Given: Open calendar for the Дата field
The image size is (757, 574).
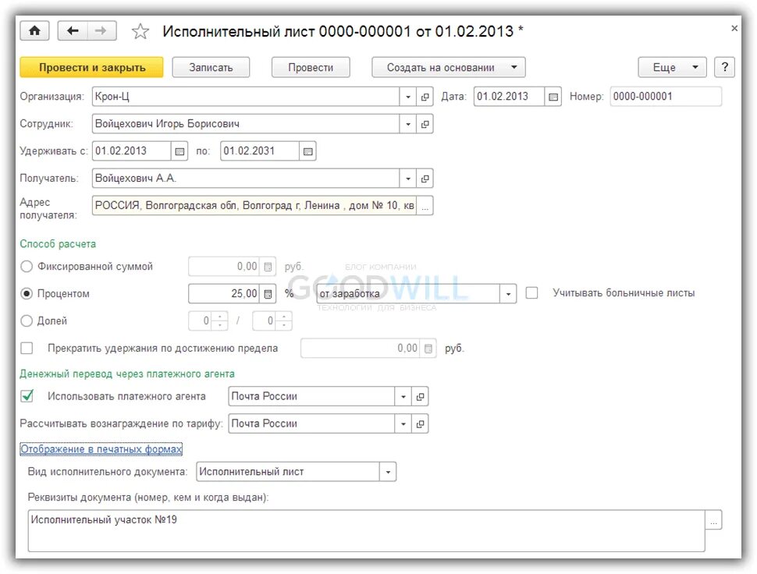Looking at the screenshot, I should [x=553, y=97].
